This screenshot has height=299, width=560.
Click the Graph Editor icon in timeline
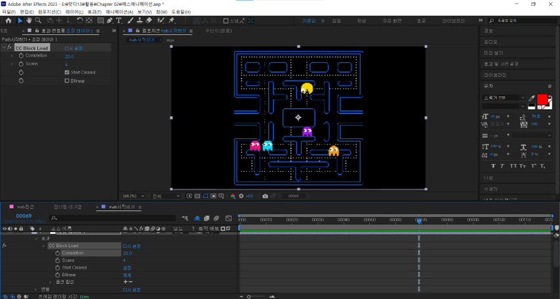point(229,218)
